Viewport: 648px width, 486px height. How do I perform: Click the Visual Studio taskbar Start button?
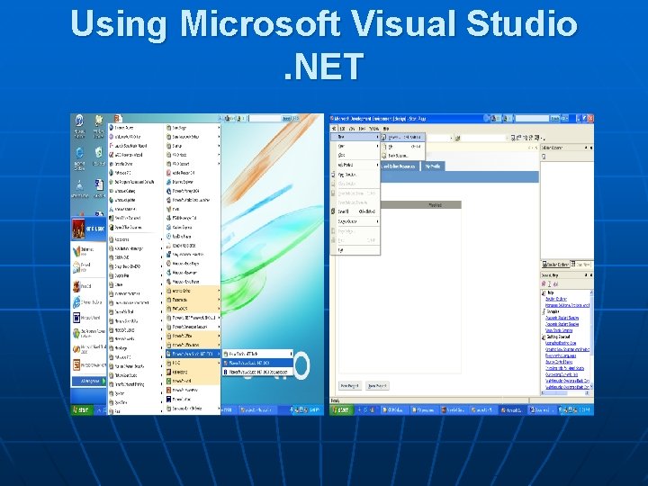(342, 410)
